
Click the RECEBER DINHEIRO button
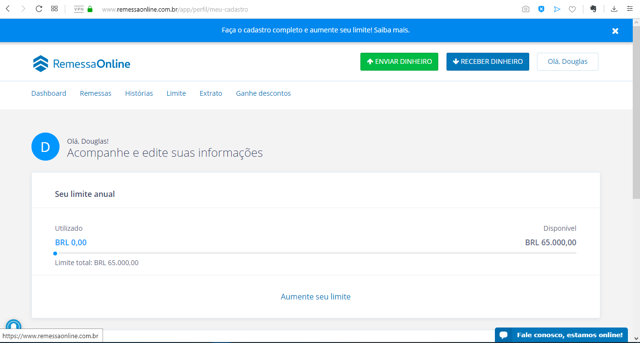[488, 61]
